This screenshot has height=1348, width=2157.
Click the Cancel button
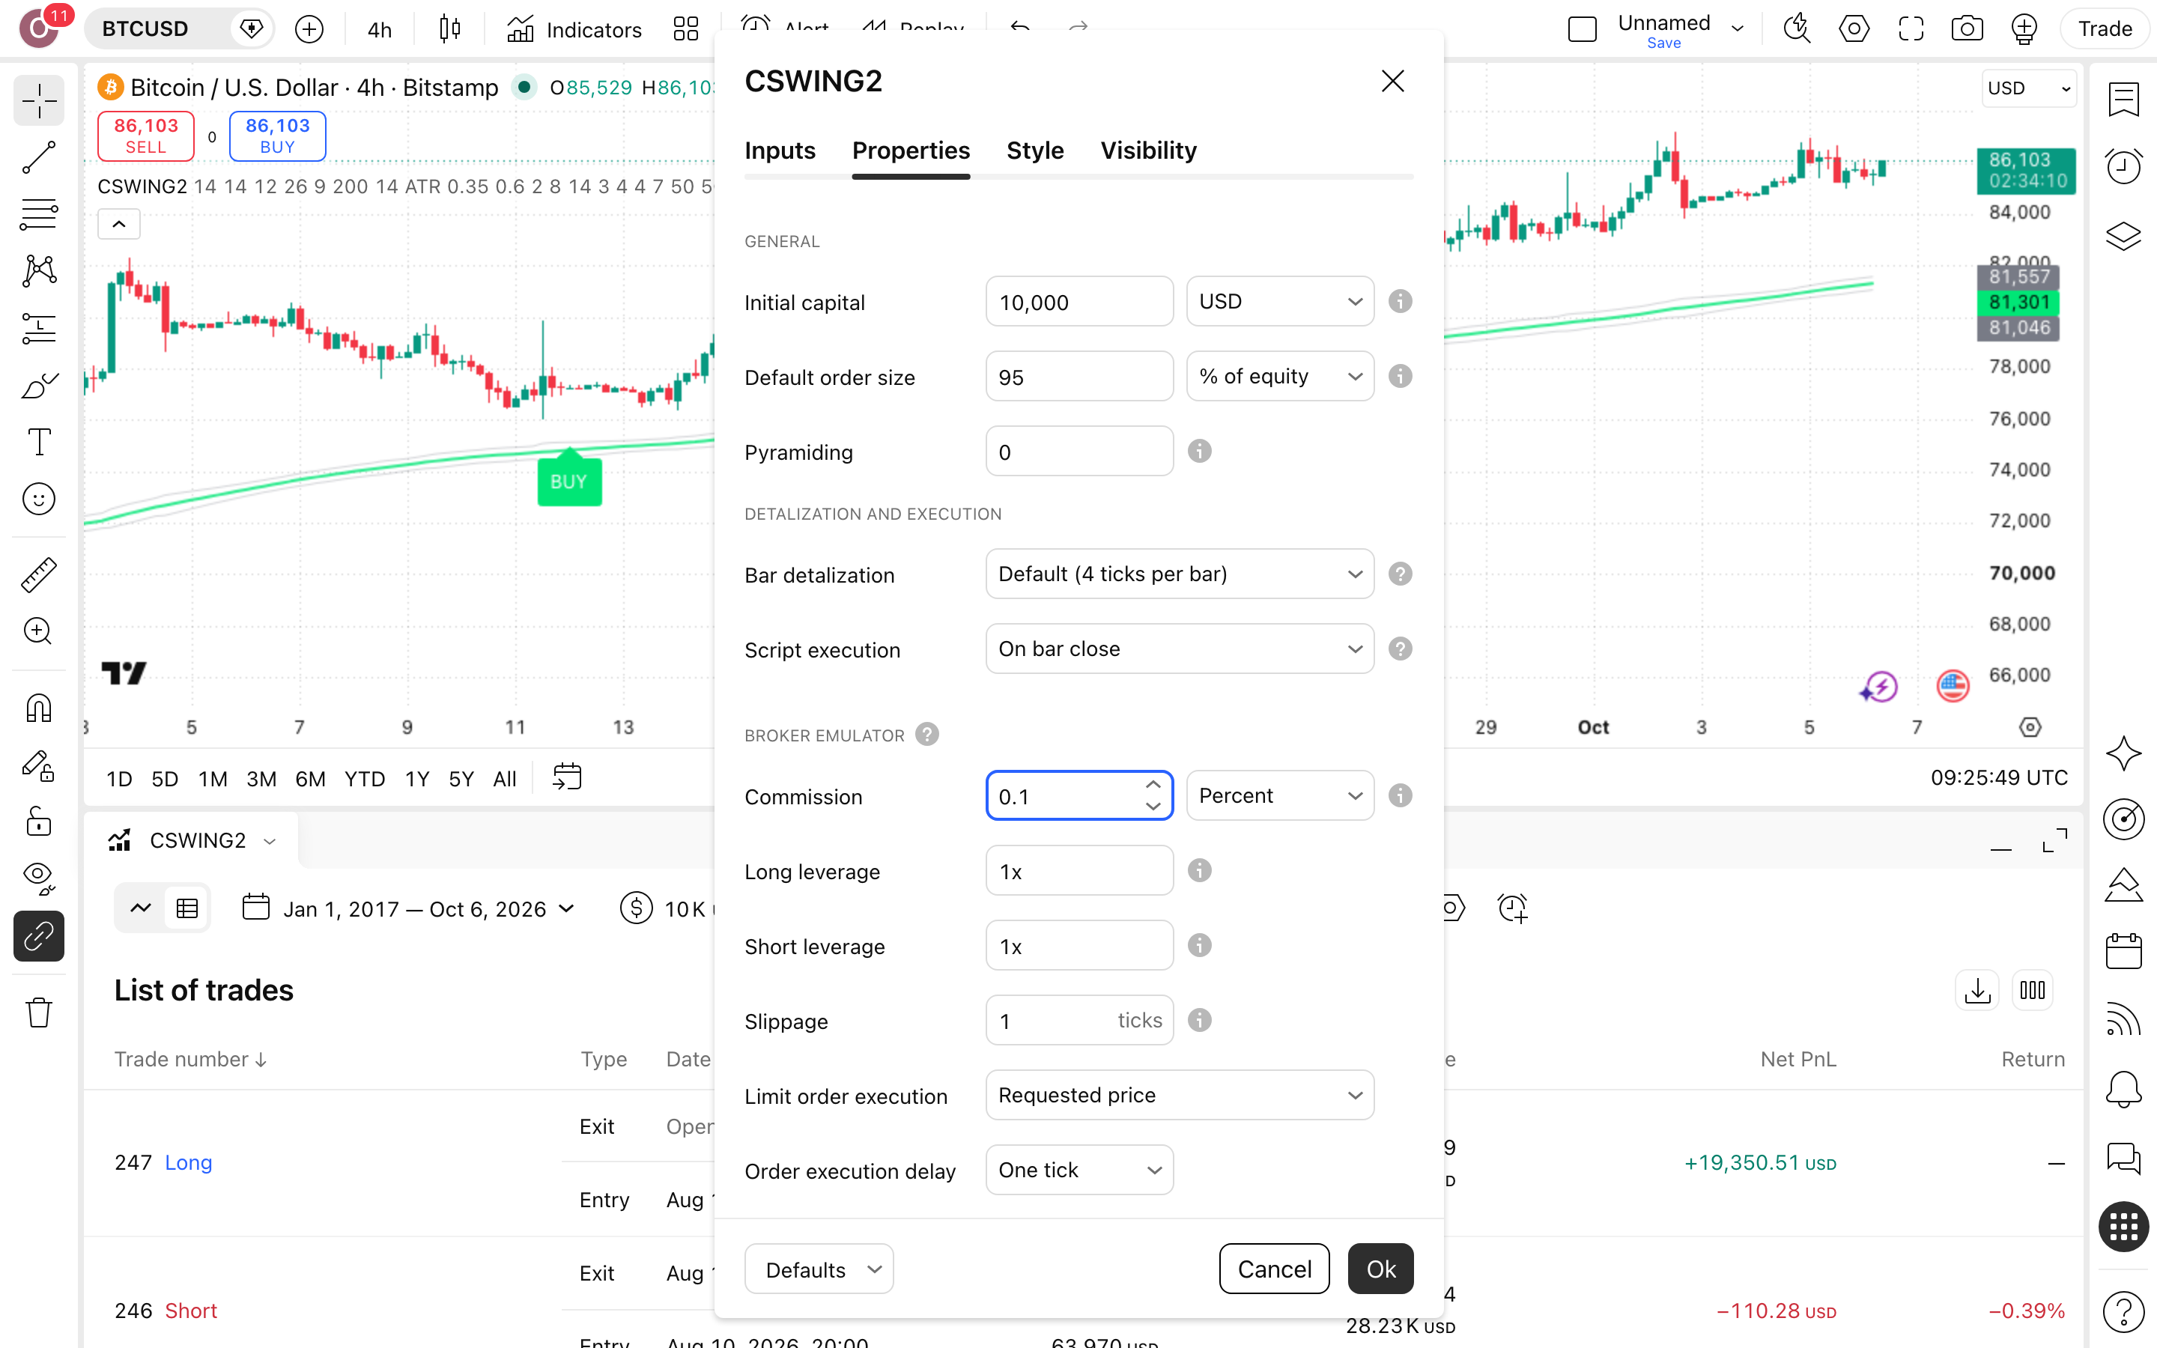coord(1274,1269)
